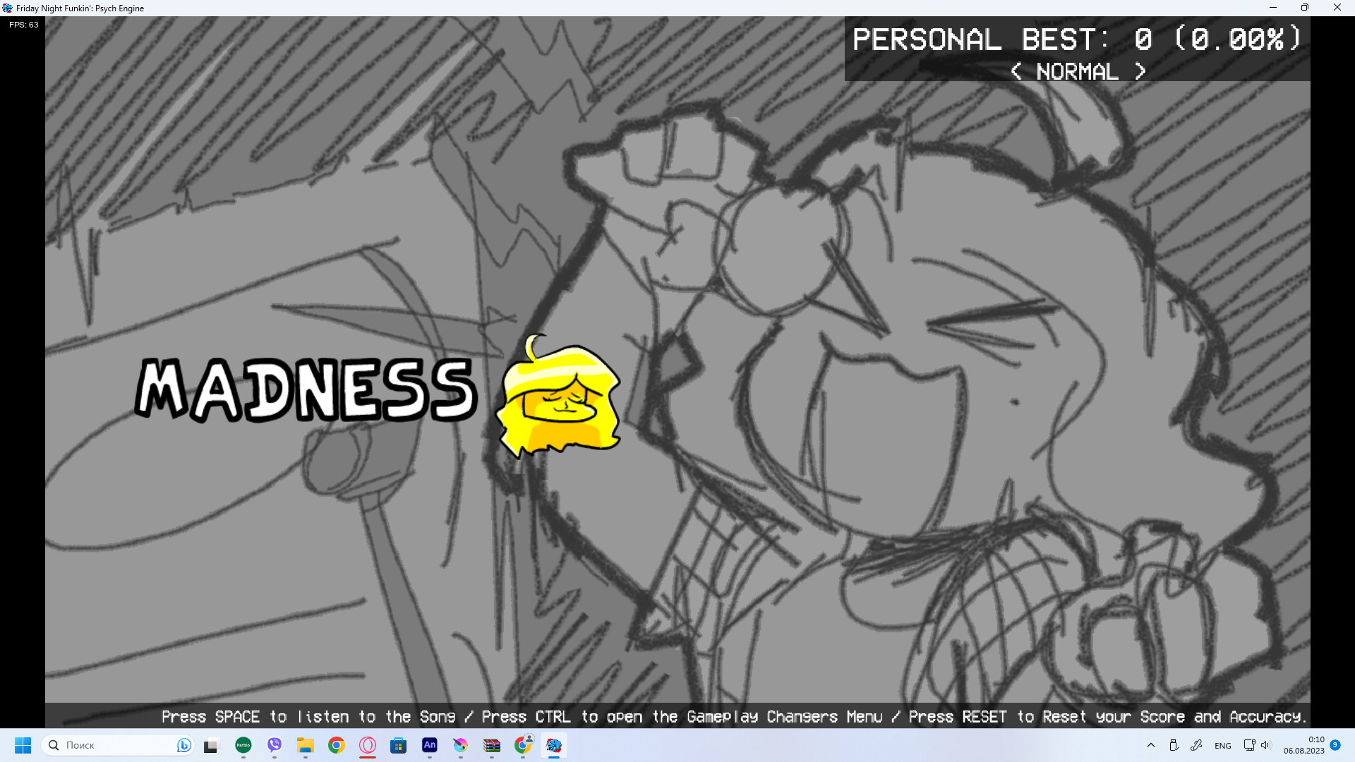
Task: Click the bottom hint text about SPACE key
Action: (x=734, y=717)
